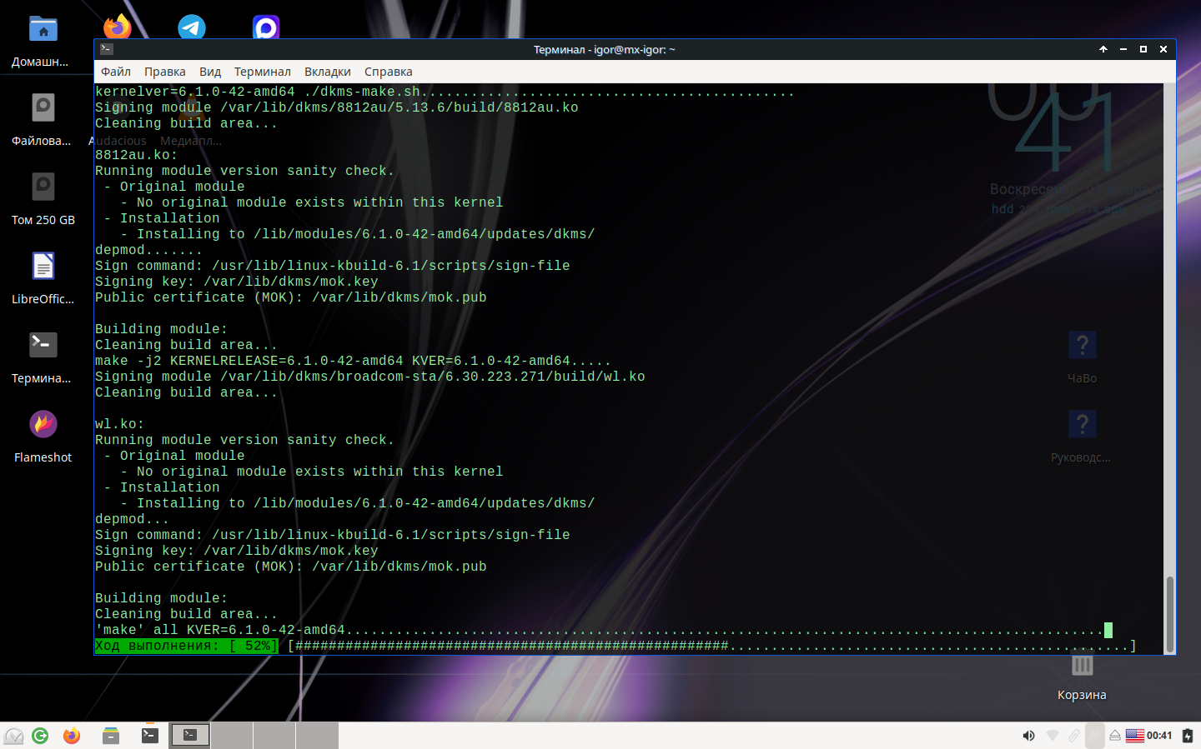
Task: Open the Flameshot desktop shortcut
Action: click(x=43, y=425)
